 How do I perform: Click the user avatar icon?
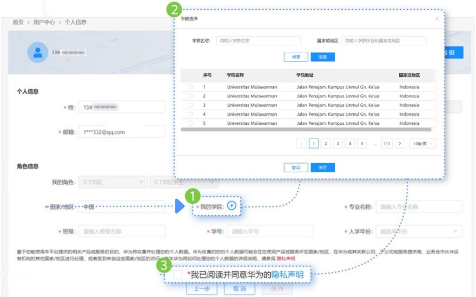(x=38, y=52)
